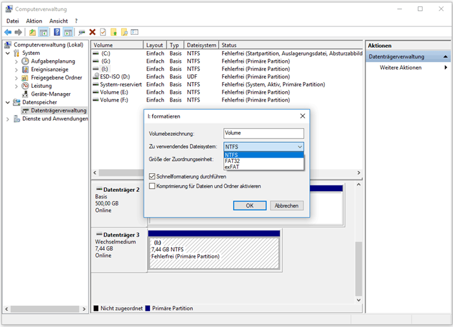Click the document checkmark properties icon
This screenshot has width=453, height=327.
pos(103,32)
